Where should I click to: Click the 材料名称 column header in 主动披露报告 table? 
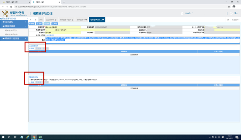tap(124, 52)
